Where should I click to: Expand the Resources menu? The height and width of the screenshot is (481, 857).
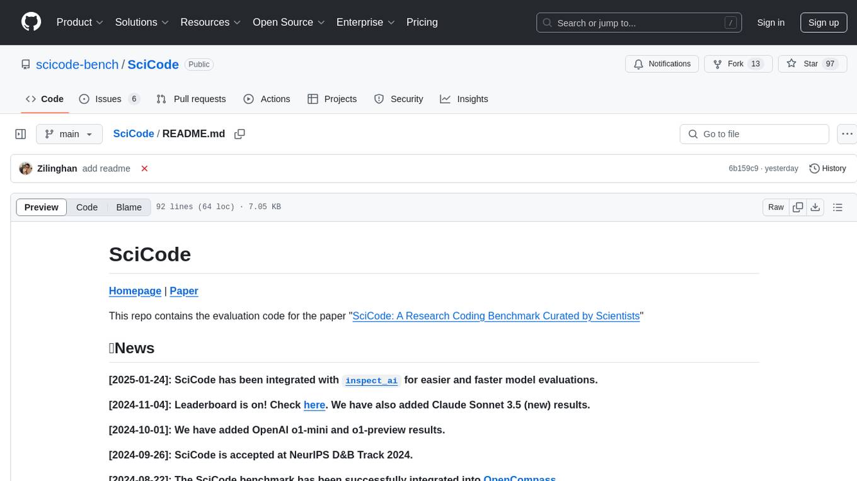pos(210,22)
